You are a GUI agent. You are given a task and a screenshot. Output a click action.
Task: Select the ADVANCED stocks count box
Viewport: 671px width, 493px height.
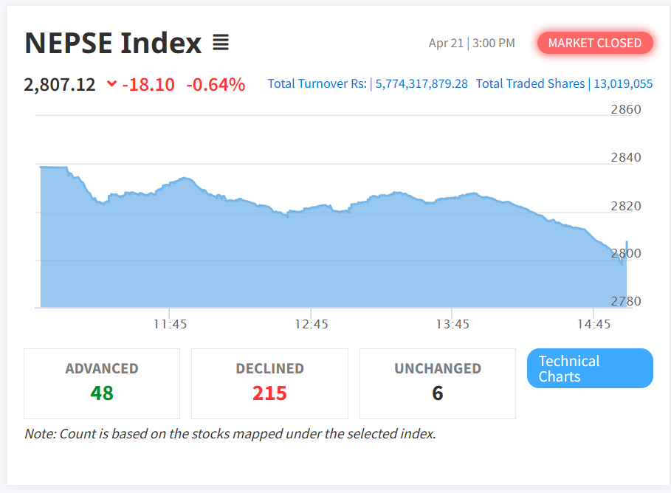(102, 383)
